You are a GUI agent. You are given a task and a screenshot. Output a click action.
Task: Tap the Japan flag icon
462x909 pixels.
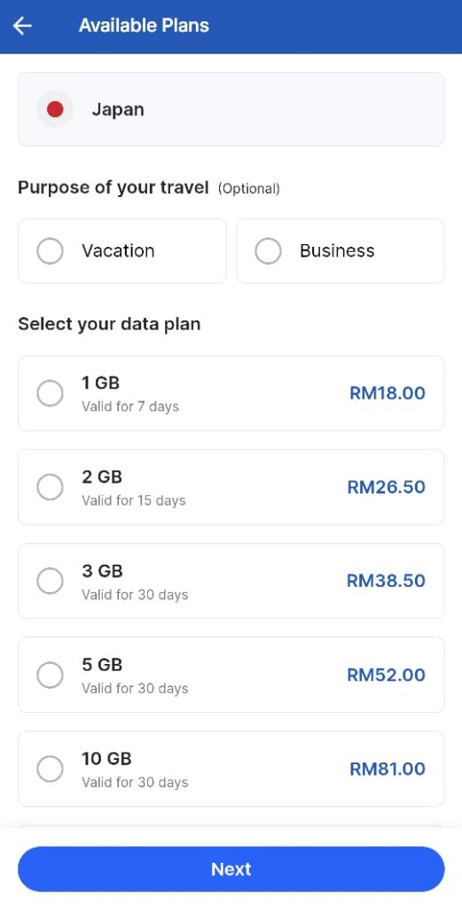(55, 109)
